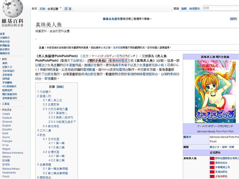Screen dimensions: 239x179
Task: Open the 檢視歷史 tab
Action: (x=194, y=9)
